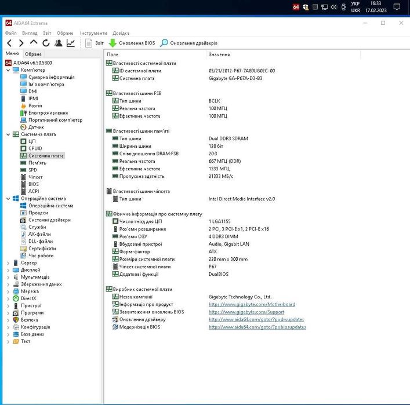The height and width of the screenshot is (405, 410).
Task: Open Системні драйвери tree item
Action: (50, 220)
